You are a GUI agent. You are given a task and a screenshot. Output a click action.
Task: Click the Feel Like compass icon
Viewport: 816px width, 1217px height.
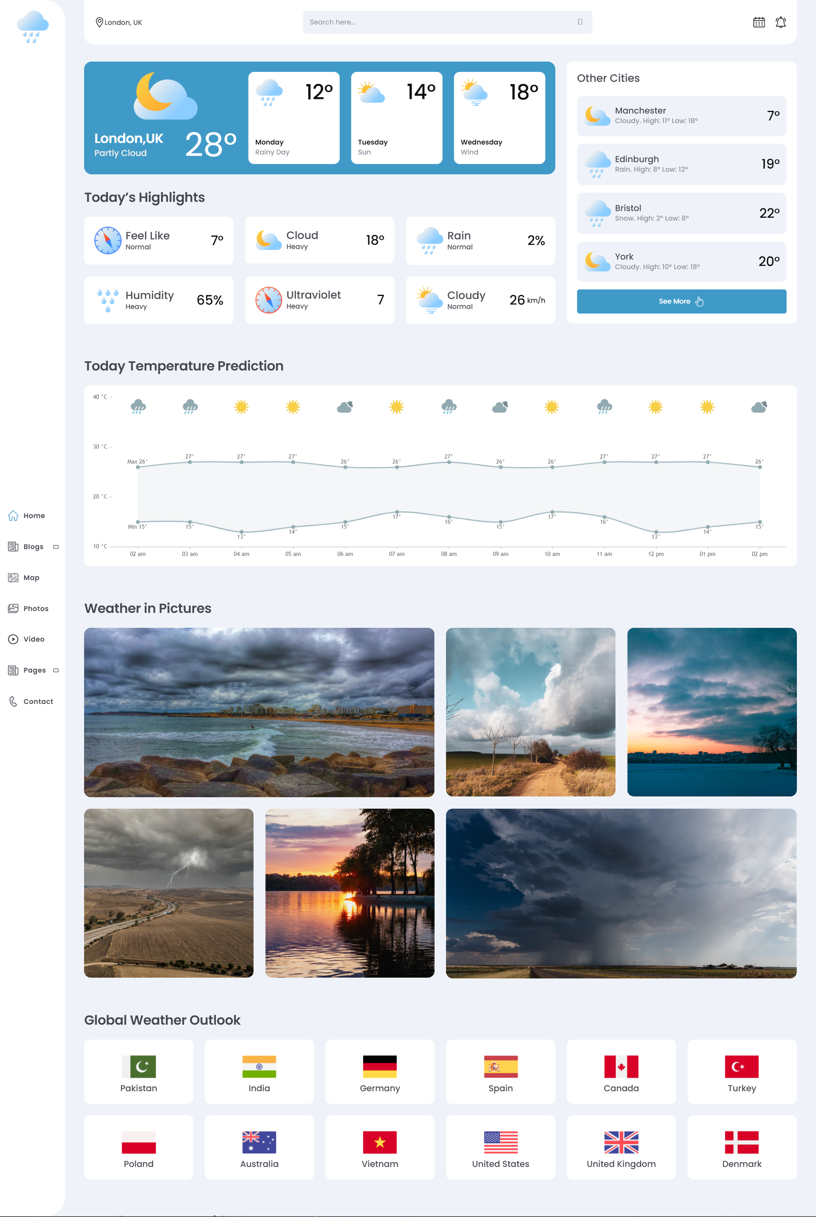pyautogui.click(x=108, y=240)
